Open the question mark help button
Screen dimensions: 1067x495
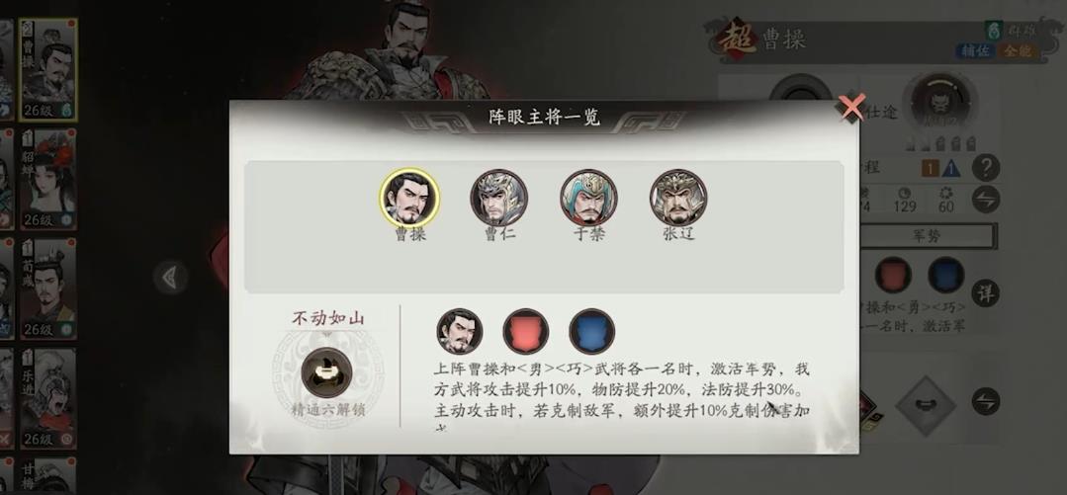[x=985, y=167]
